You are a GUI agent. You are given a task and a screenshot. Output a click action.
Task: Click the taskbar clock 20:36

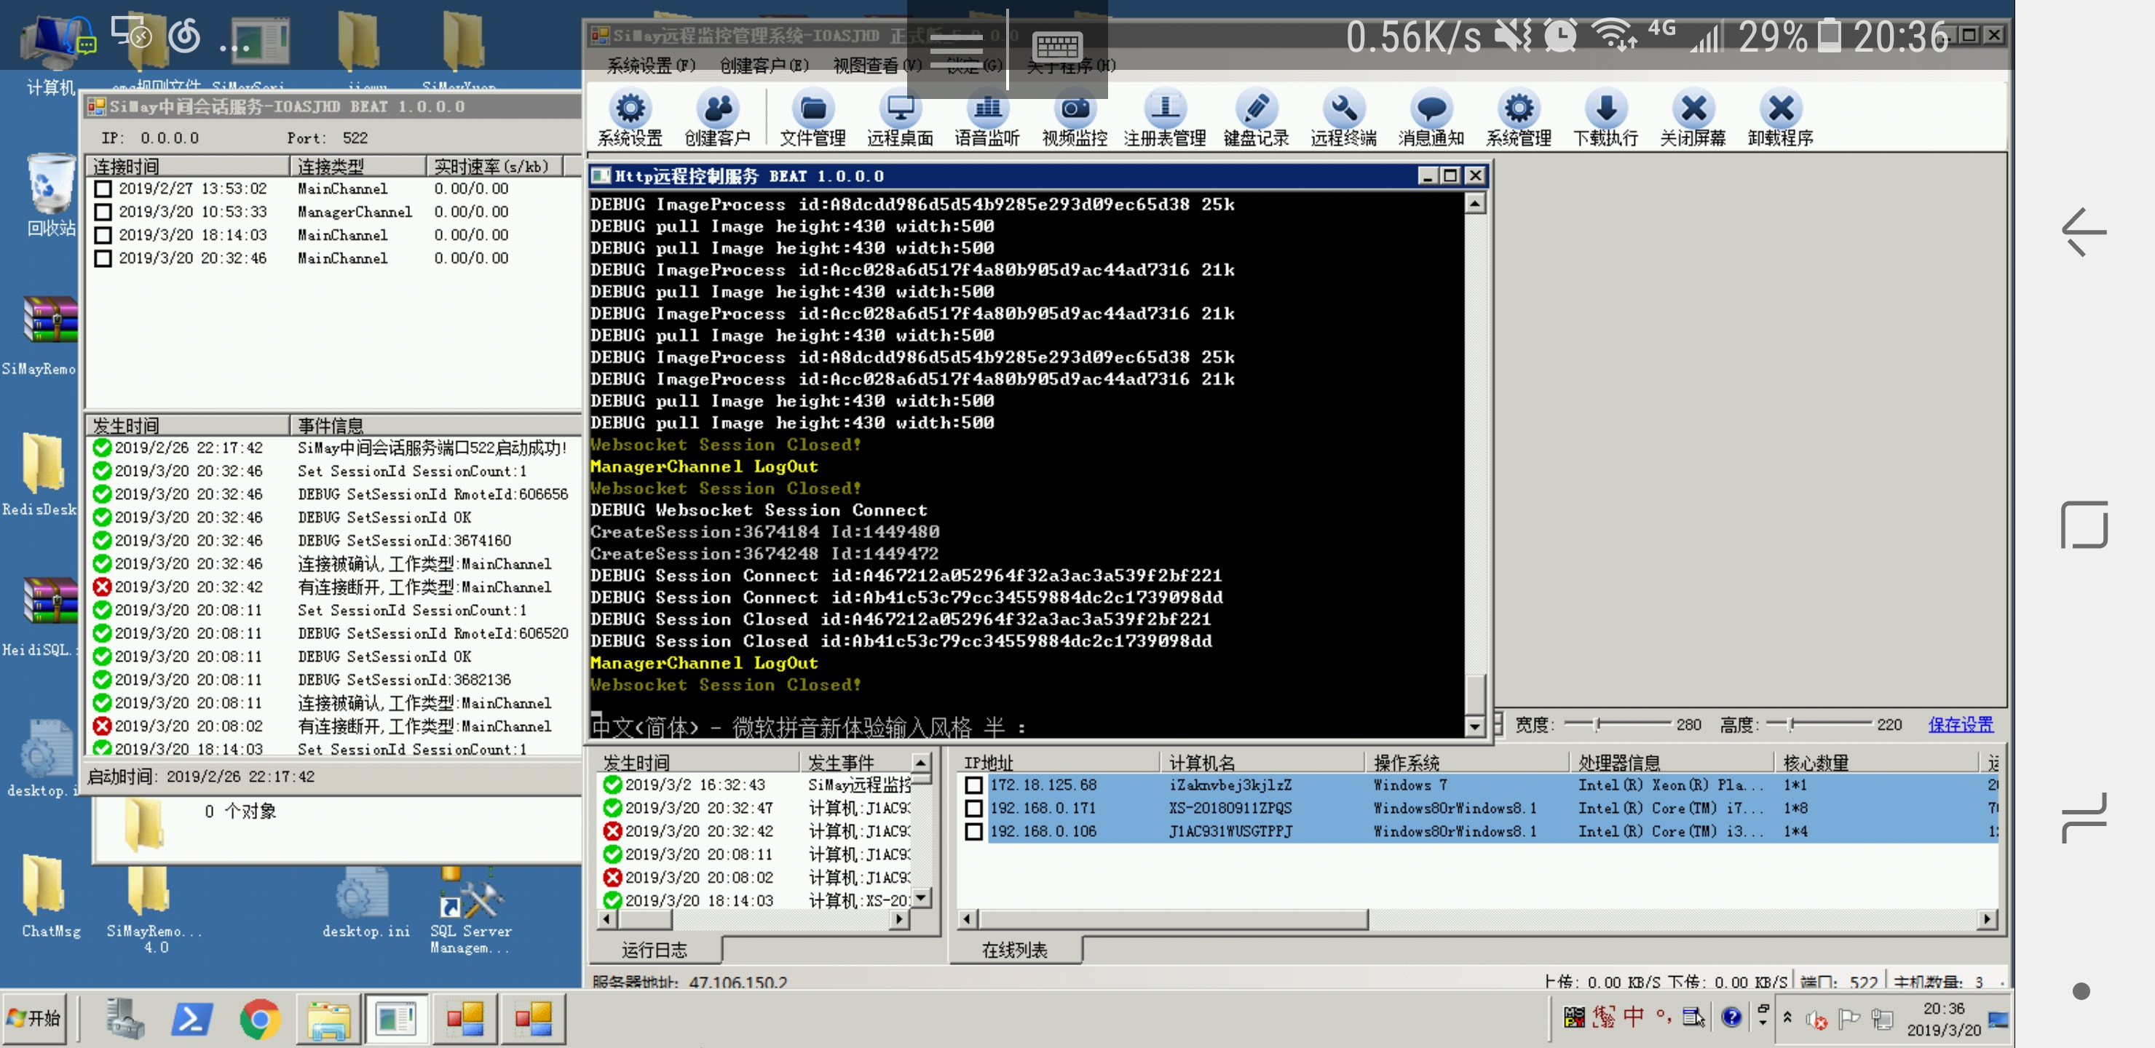pyautogui.click(x=1943, y=1019)
